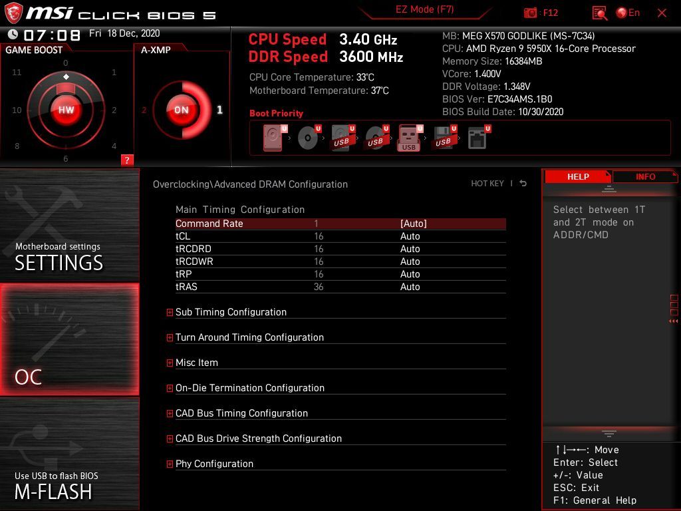681x511 pixels.
Task: Open the OC overclocking section
Action: coord(69,339)
